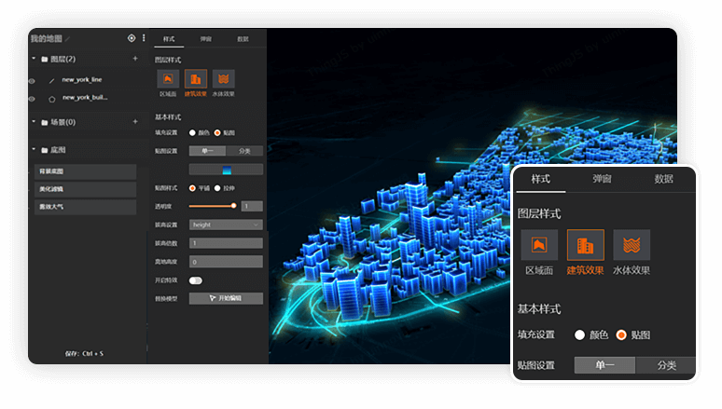
Task: Click the 透明度 slider handle
Action: 233,206
